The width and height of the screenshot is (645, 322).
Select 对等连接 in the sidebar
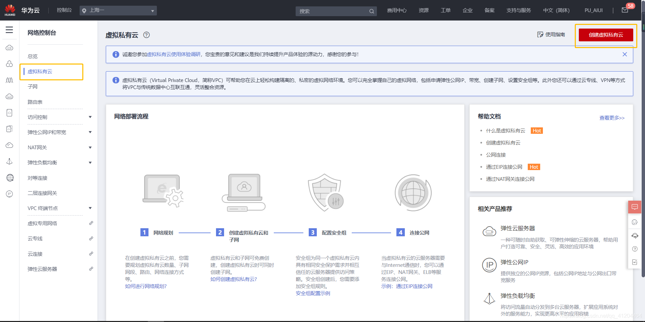coord(38,178)
